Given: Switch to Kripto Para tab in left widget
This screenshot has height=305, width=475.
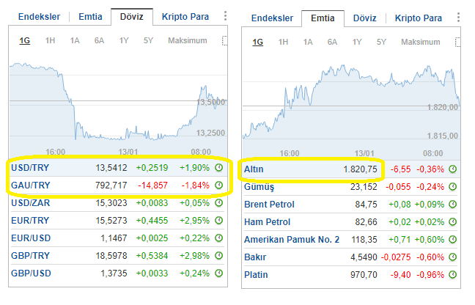Looking at the screenshot, I should pos(185,16).
